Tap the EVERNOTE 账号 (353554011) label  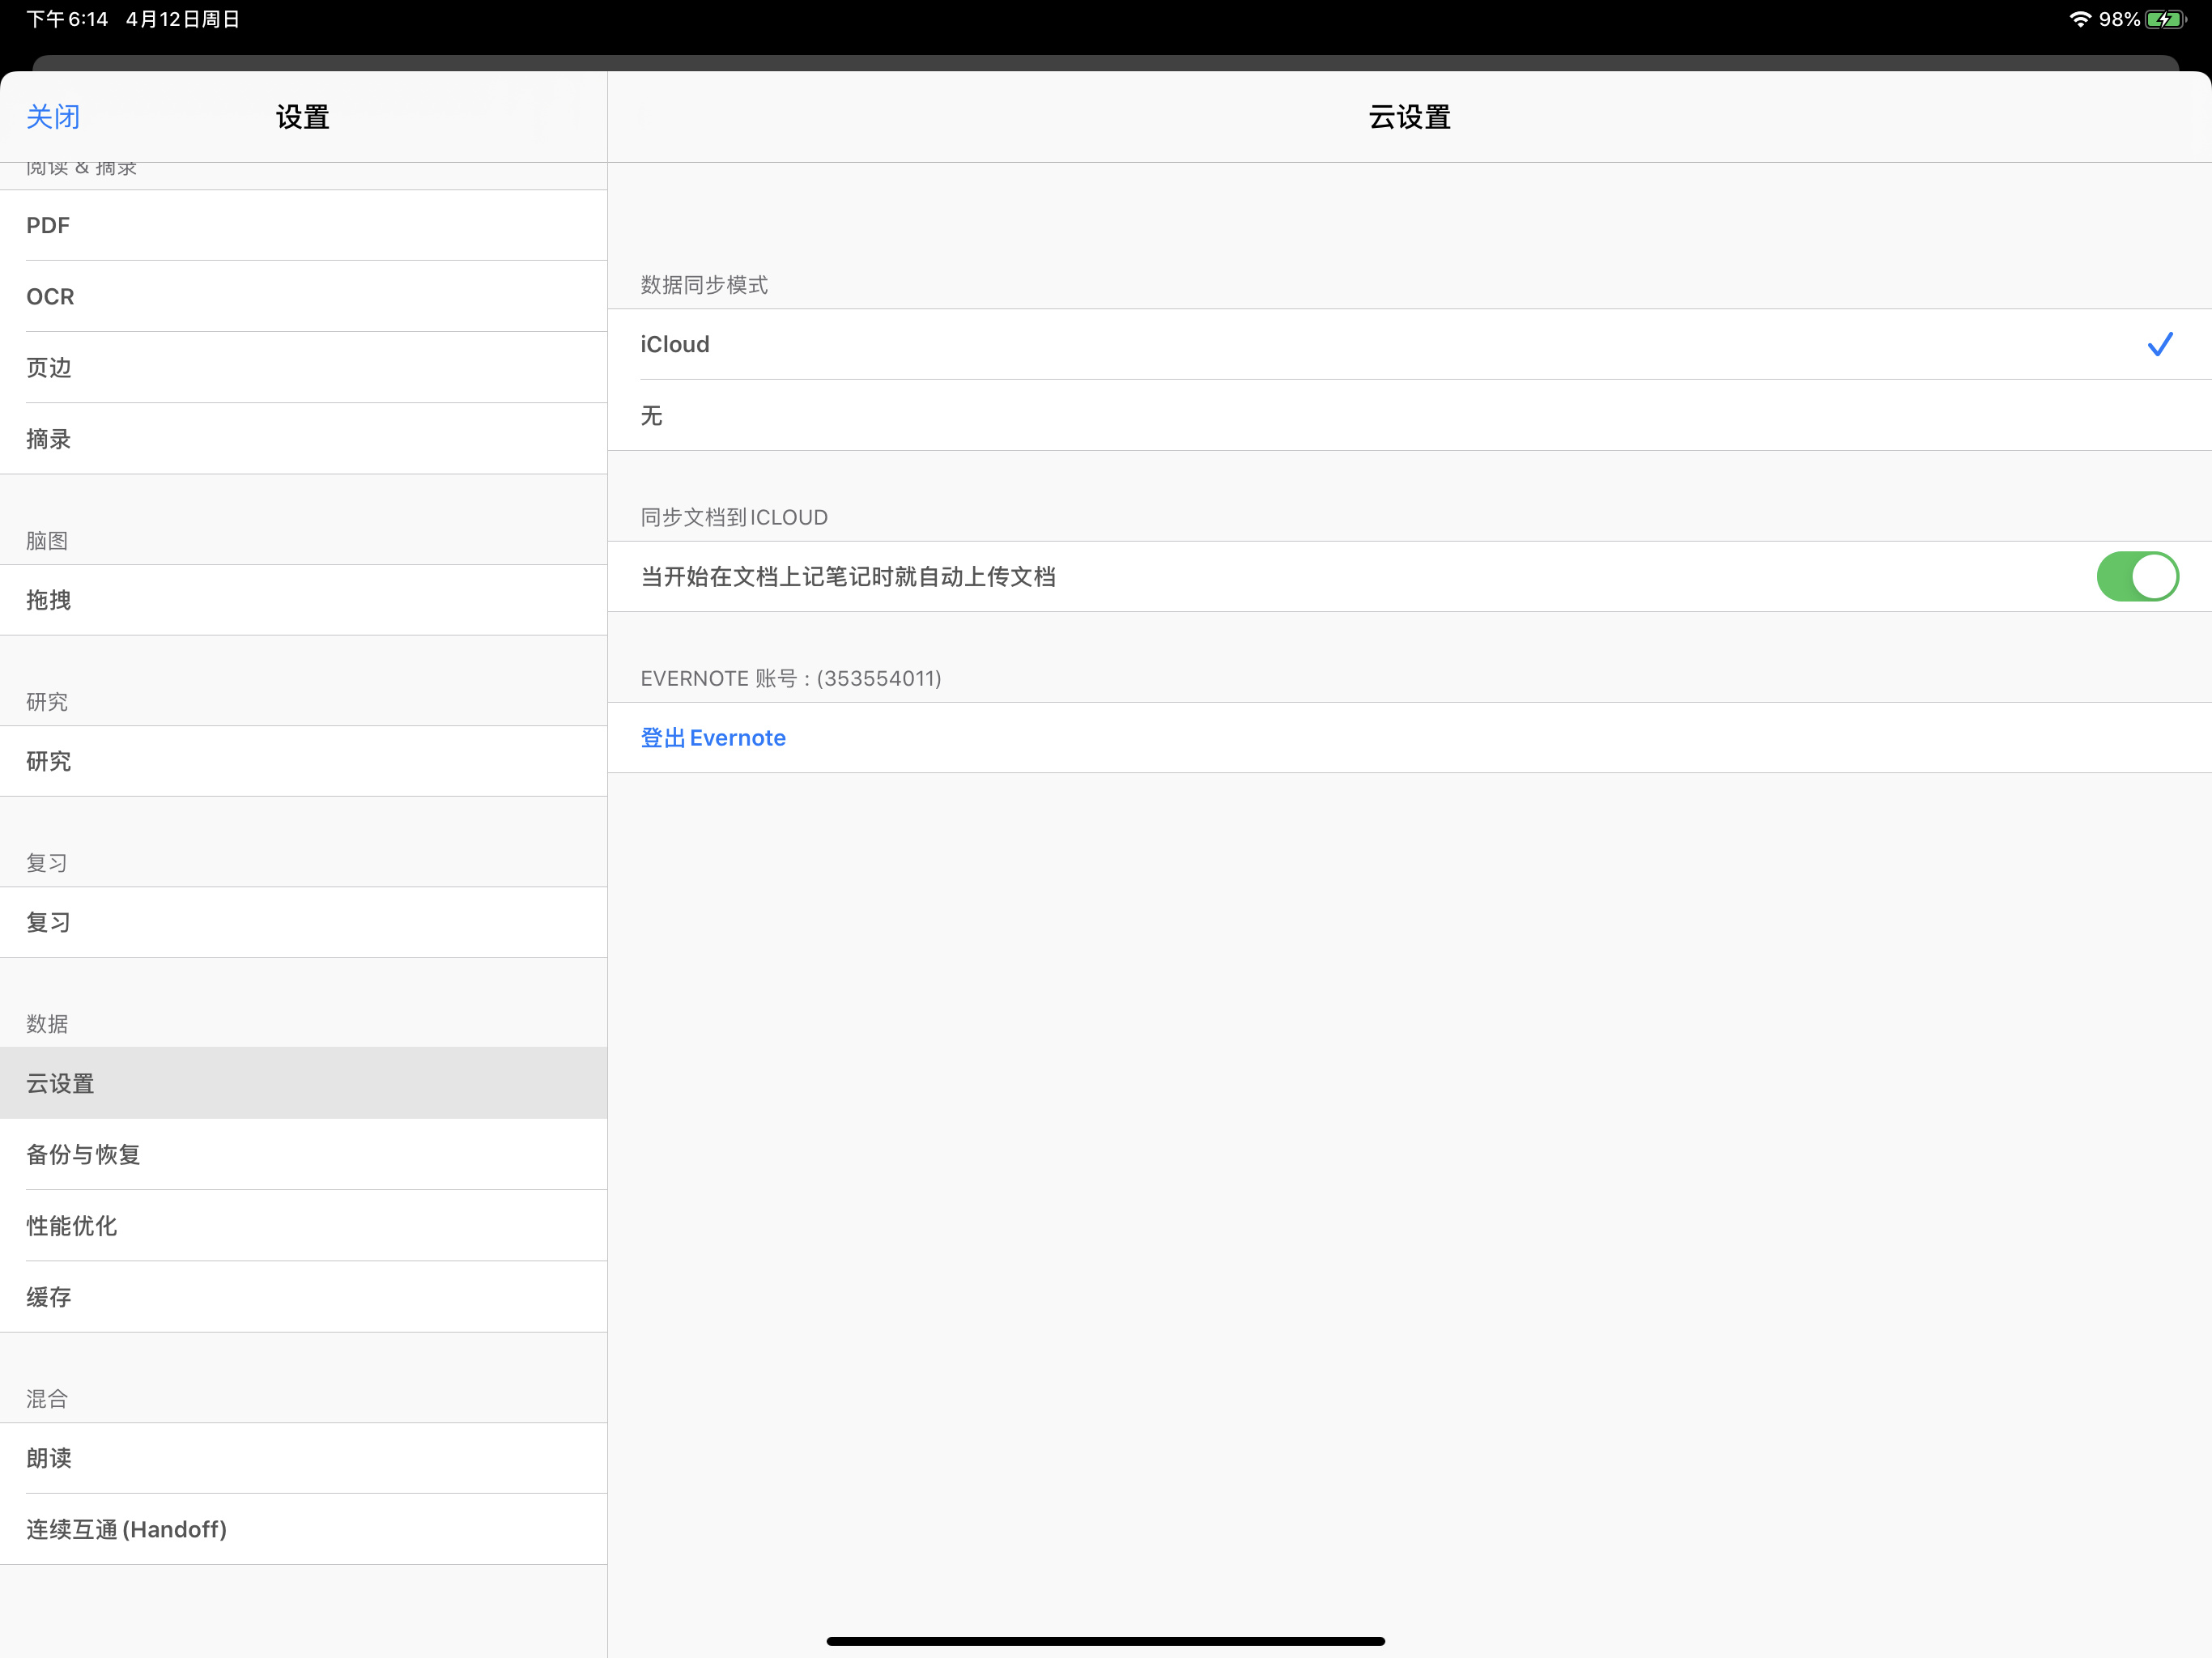tap(791, 678)
